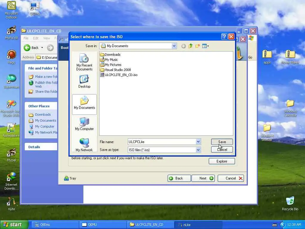Switch to ULCPCLITE_EN_CD taskbar button
This screenshot has width=305, height=229.
[150, 225]
